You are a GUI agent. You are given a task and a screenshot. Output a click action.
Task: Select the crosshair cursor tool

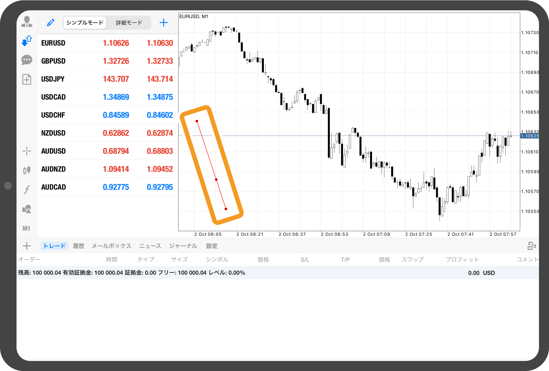[x=27, y=151]
